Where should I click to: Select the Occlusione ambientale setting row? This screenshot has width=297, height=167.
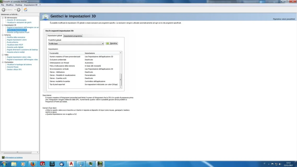84,60
